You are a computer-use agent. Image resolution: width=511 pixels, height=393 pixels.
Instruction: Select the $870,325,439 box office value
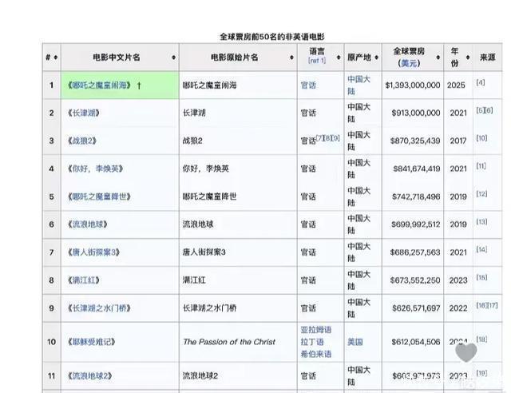click(x=415, y=141)
